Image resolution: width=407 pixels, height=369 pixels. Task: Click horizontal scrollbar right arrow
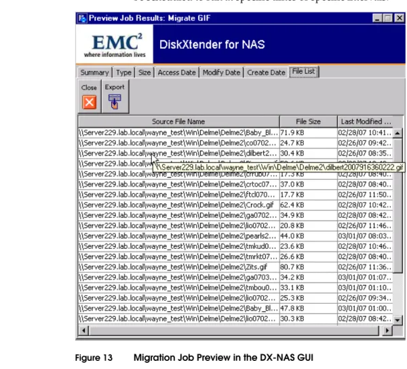(x=387, y=330)
